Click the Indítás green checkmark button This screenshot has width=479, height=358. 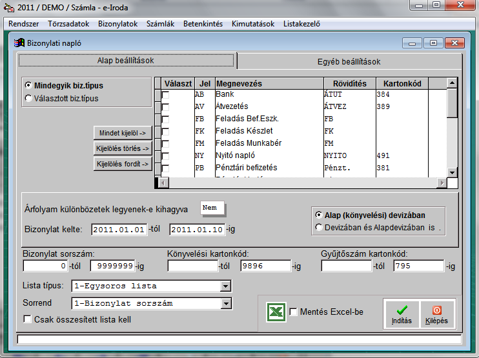[401, 313]
